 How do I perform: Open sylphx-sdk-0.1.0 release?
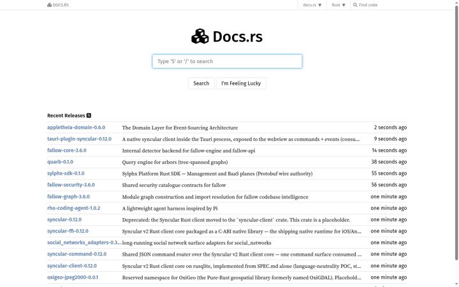66,173
